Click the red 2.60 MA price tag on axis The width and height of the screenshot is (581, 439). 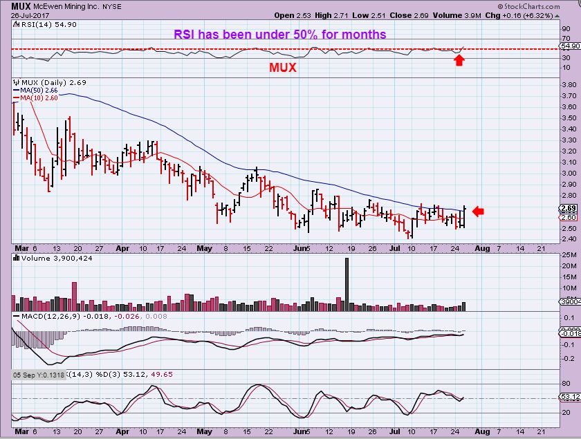(569, 218)
